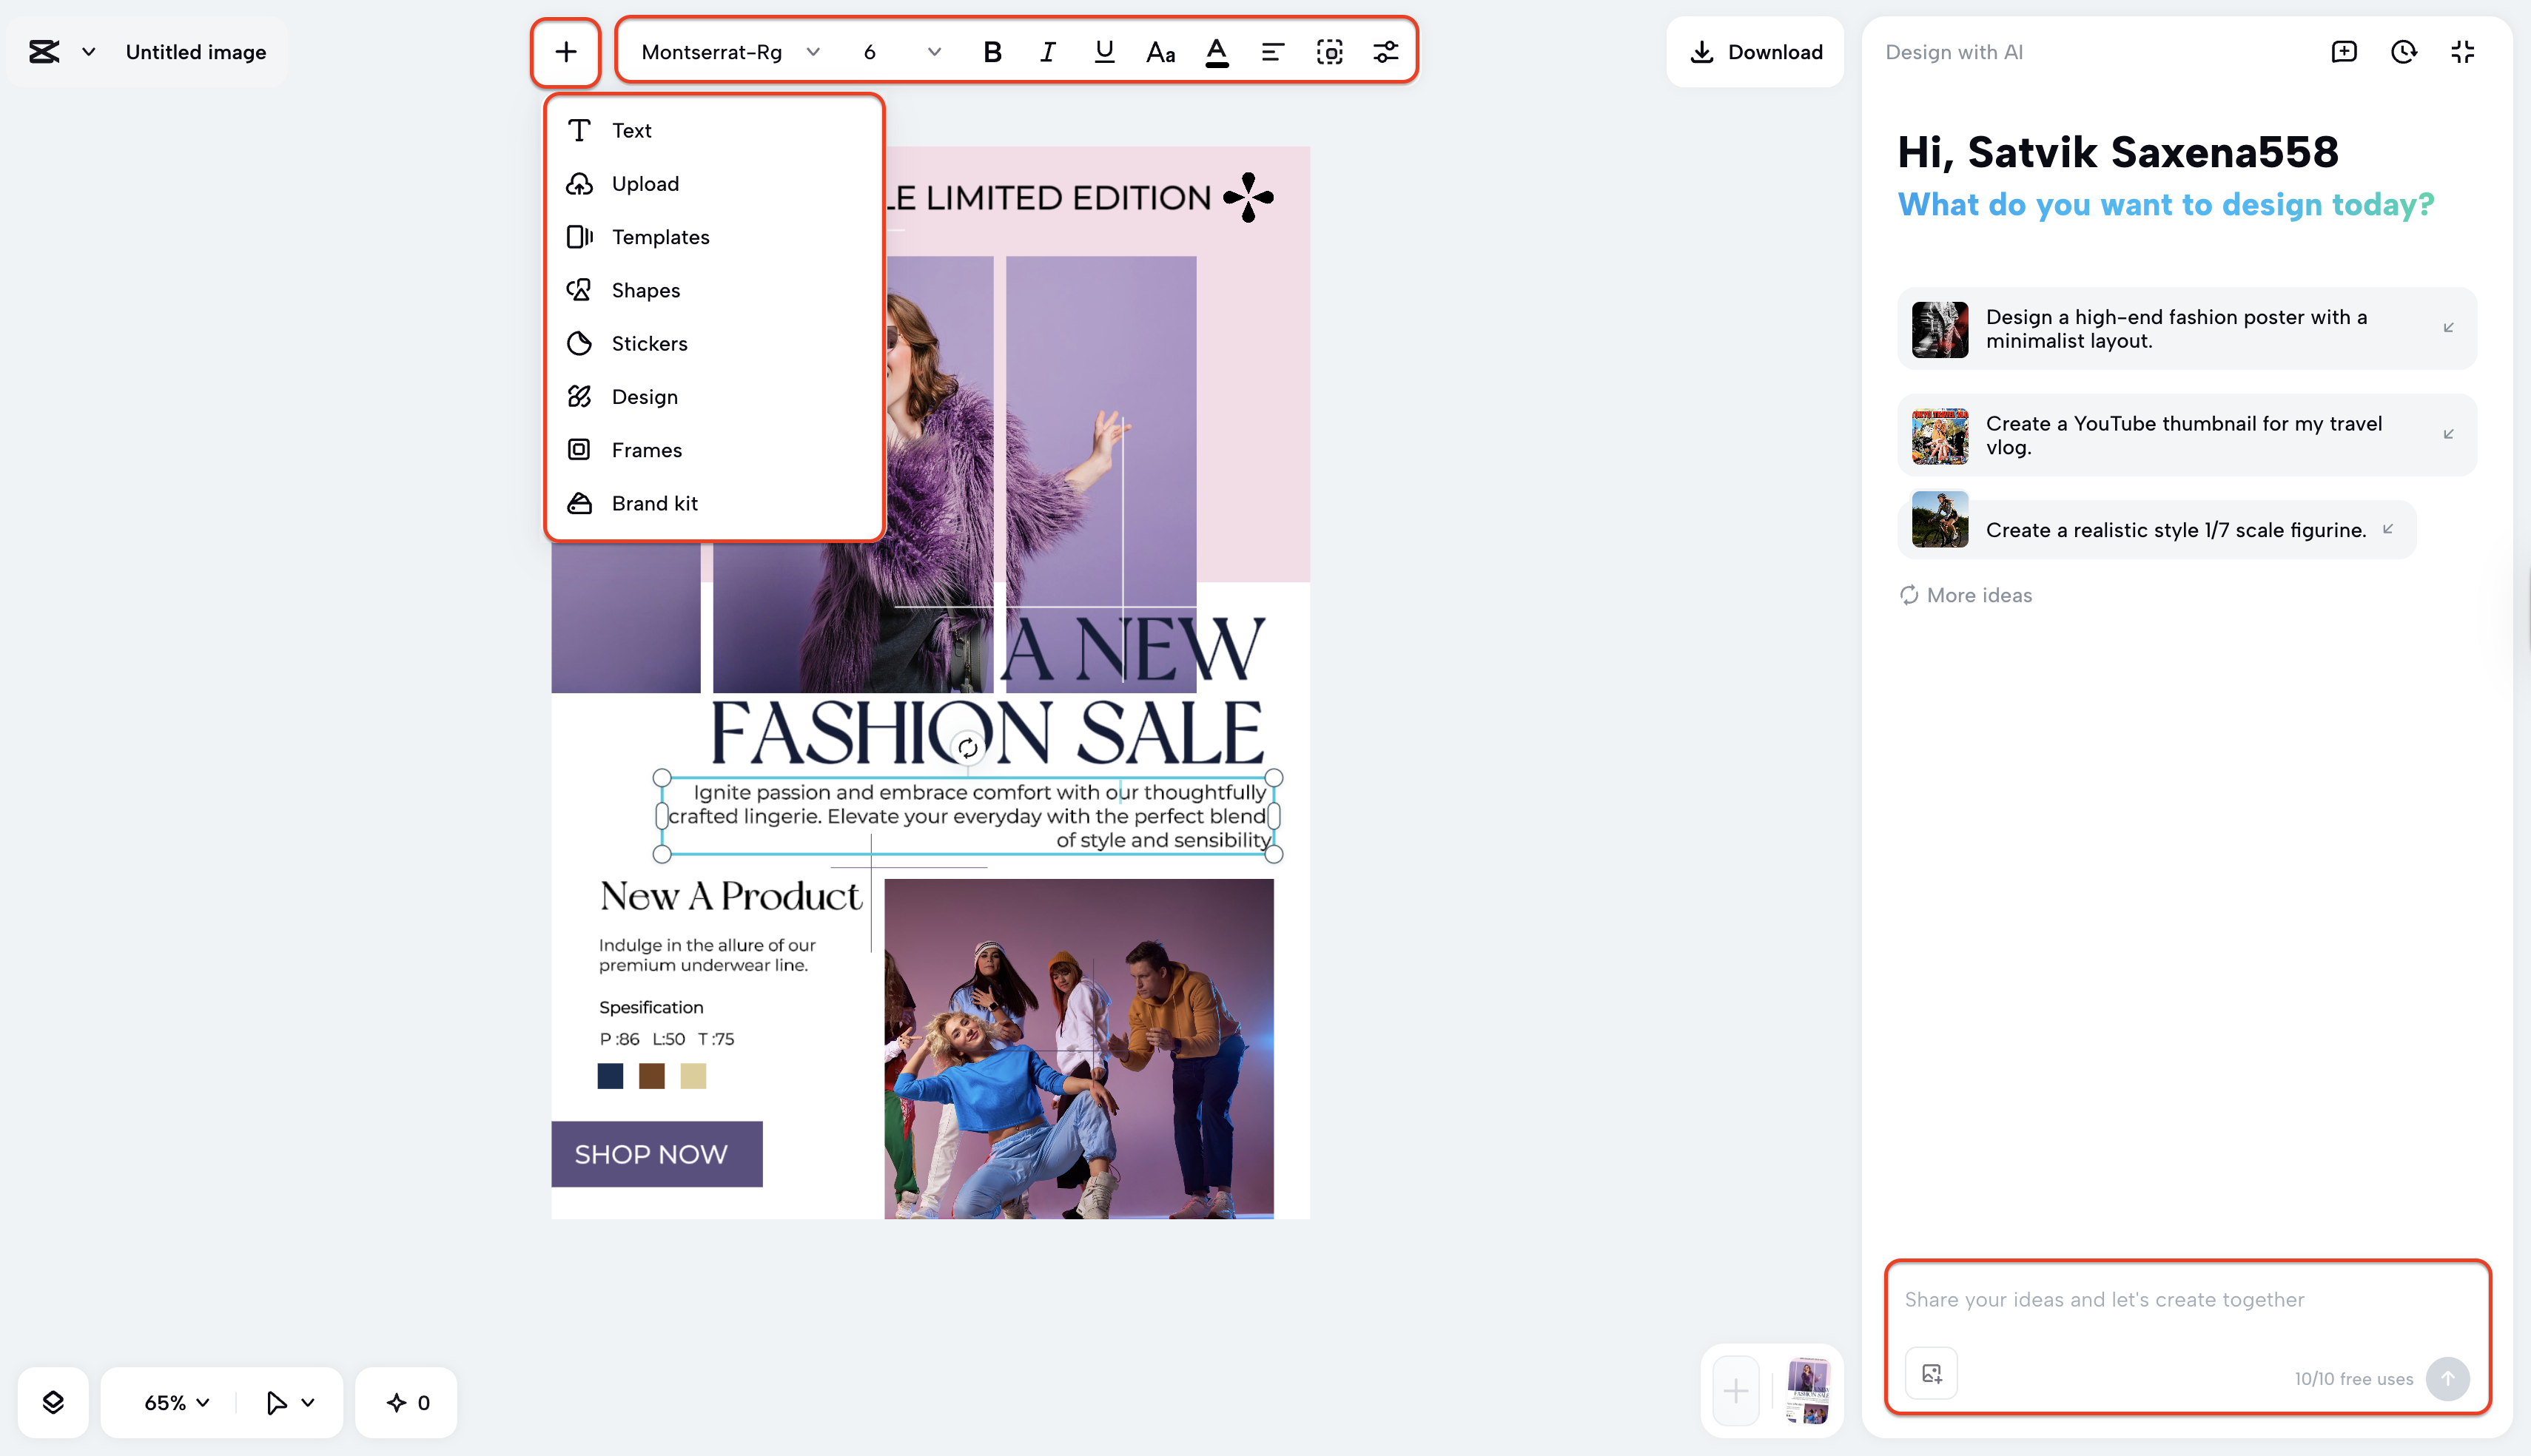The height and width of the screenshot is (1456, 2531).
Task: Open advanced text adjustment settings icon
Action: (1386, 51)
